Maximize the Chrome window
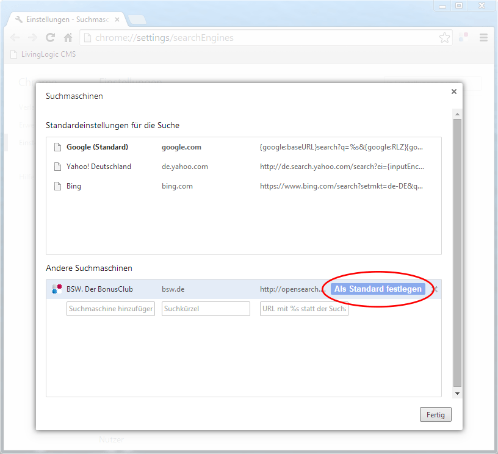This screenshot has height=454, width=498. pyautogui.click(x=458, y=5)
